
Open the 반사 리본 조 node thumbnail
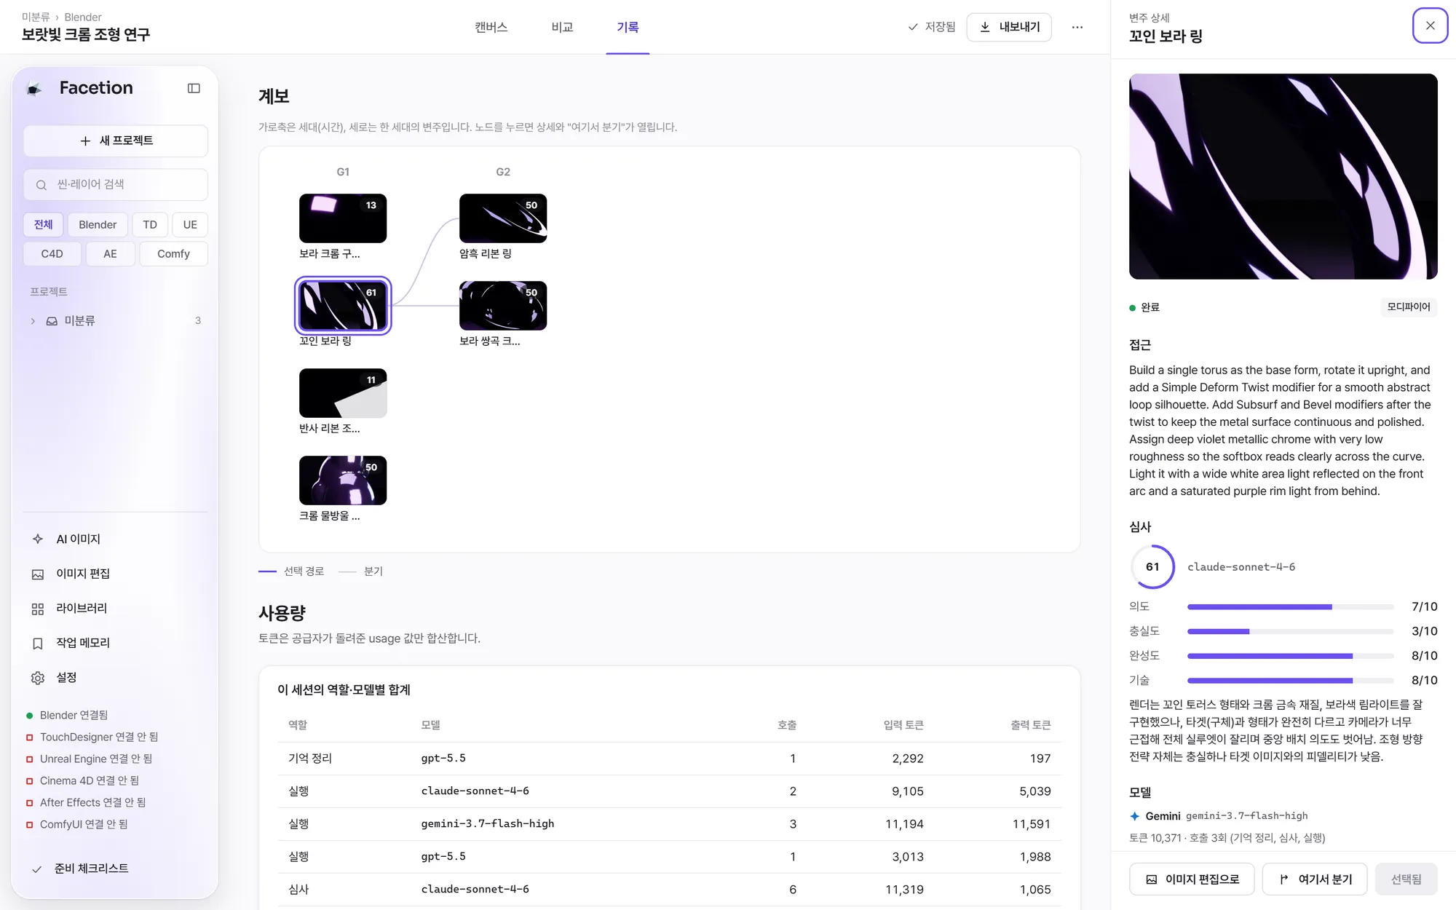[343, 392]
